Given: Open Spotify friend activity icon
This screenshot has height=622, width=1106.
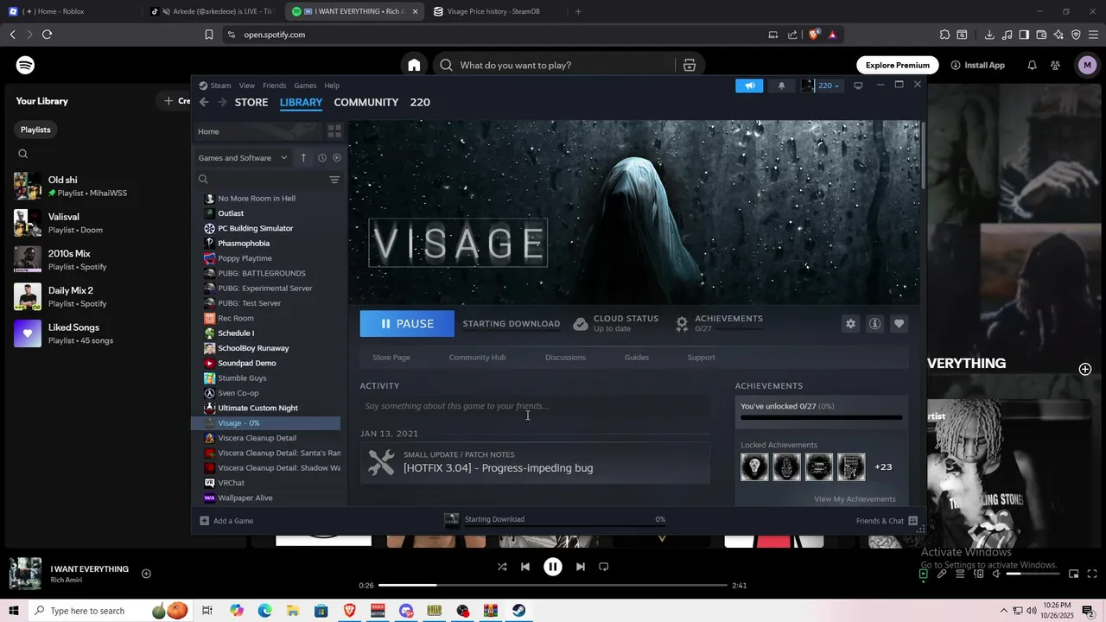Looking at the screenshot, I should pyautogui.click(x=1055, y=65).
